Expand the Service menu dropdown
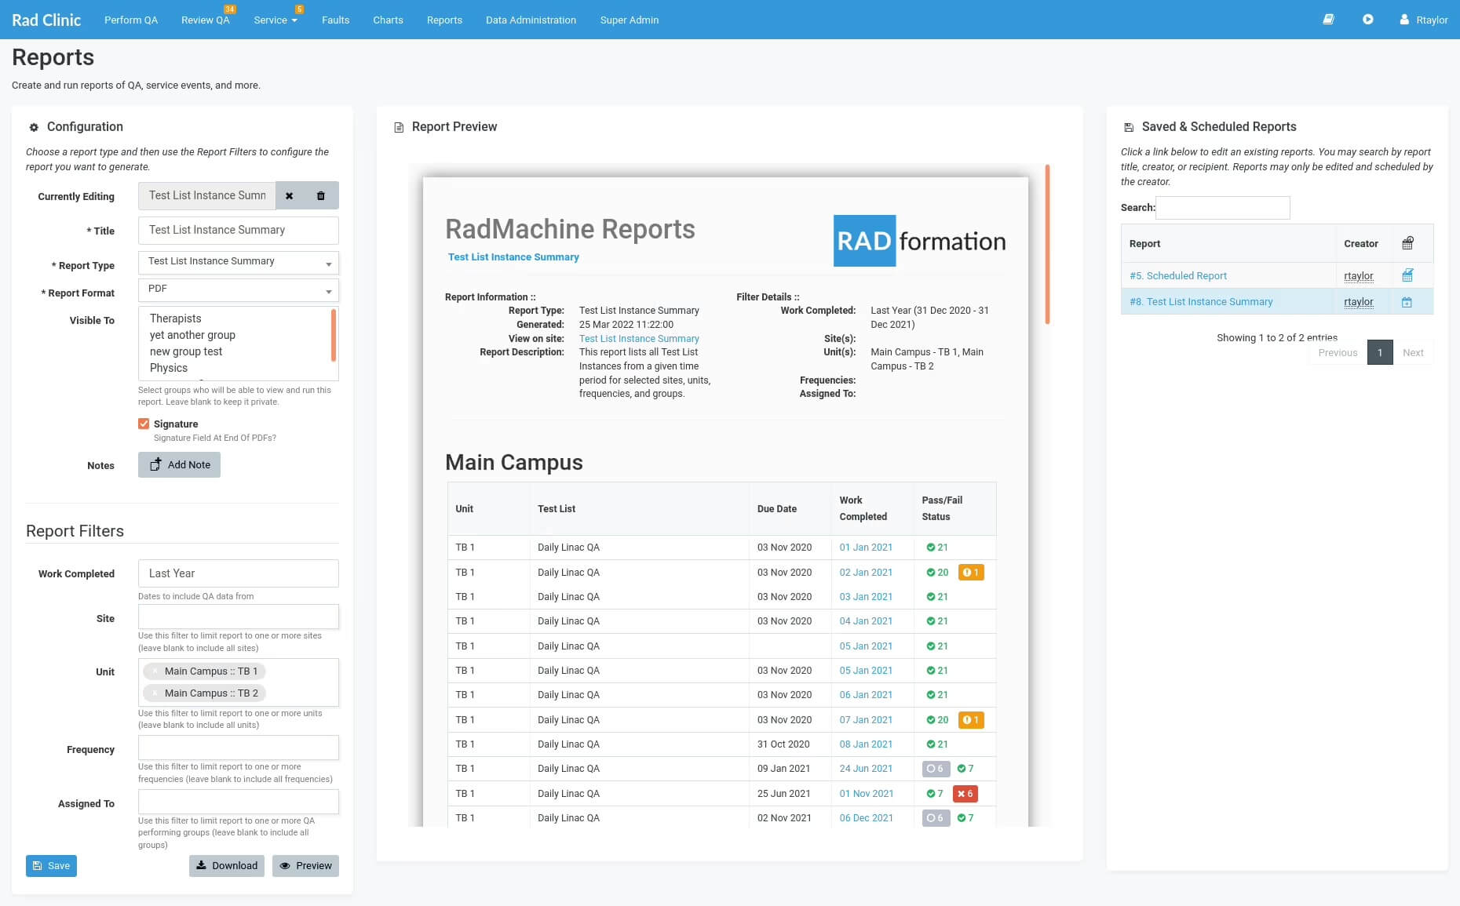The width and height of the screenshot is (1460, 906). point(275,20)
